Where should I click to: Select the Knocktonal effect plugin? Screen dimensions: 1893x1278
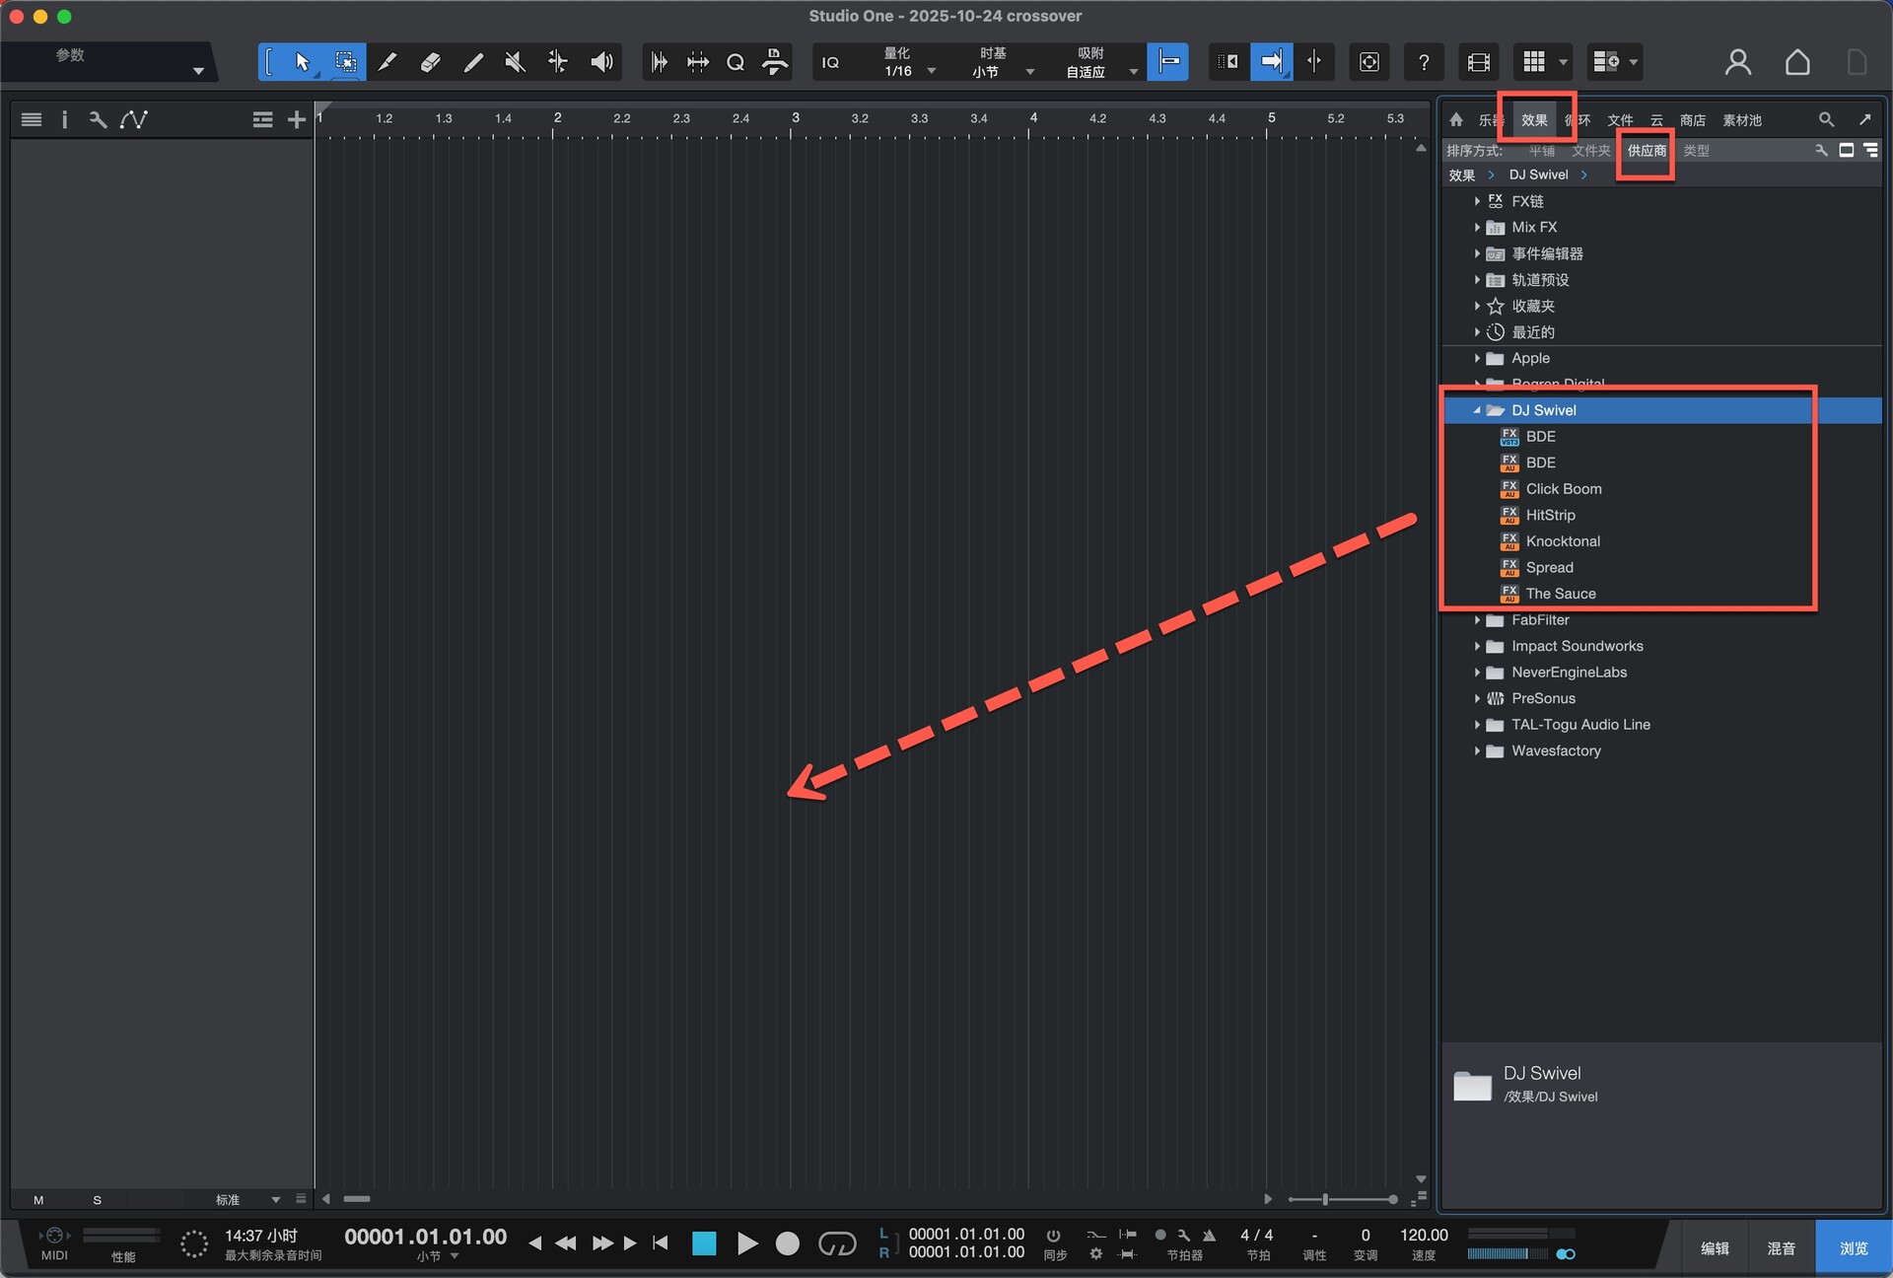coord(1563,541)
